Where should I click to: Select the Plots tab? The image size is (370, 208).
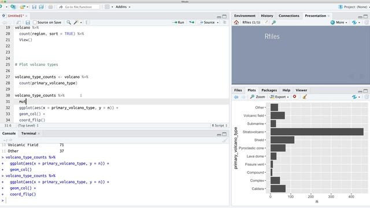(251, 90)
